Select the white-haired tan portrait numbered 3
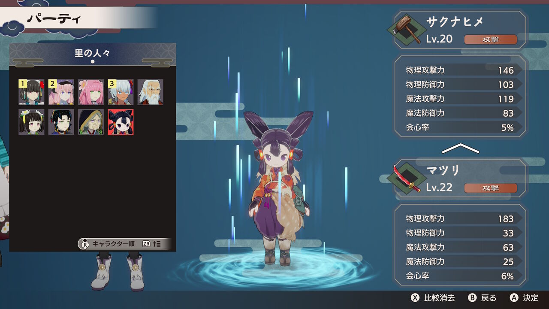 click(x=121, y=92)
